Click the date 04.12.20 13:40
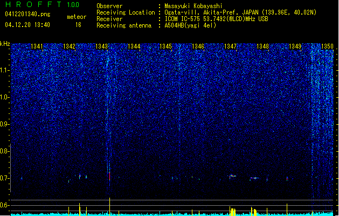The image size is (339, 216). pyautogui.click(x=27, y=25)
